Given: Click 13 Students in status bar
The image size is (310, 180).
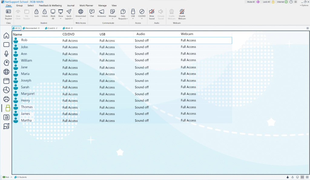Looking at the screenshot, I should (x=21, y=177).
